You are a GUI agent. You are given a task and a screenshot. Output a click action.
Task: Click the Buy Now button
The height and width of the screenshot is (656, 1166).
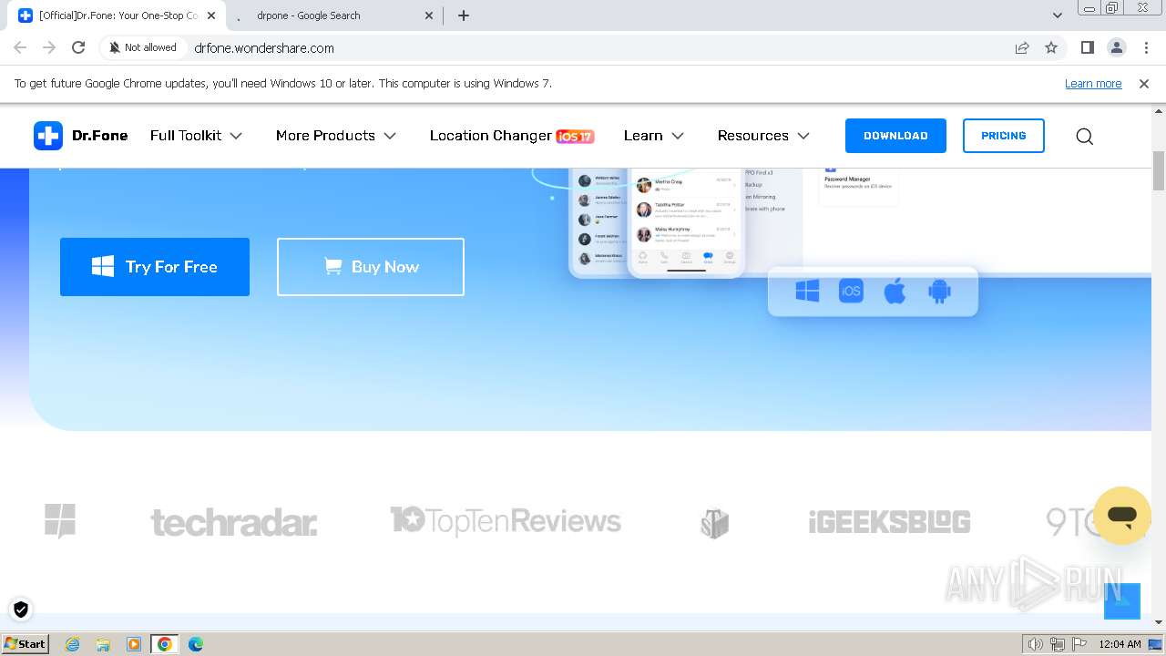[371, 267]
